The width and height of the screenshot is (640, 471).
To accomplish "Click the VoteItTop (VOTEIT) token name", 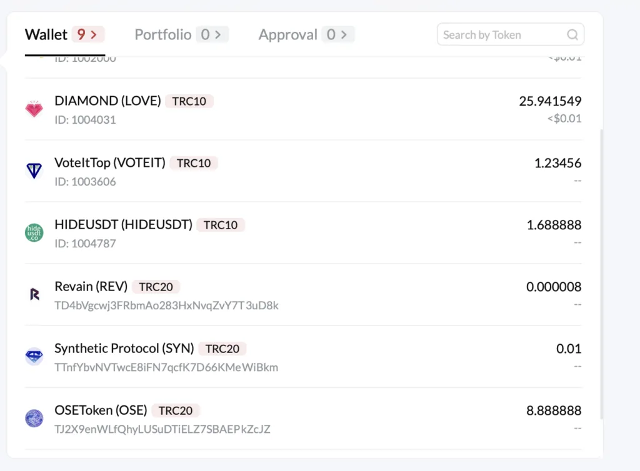I will [x=110, y=163].
